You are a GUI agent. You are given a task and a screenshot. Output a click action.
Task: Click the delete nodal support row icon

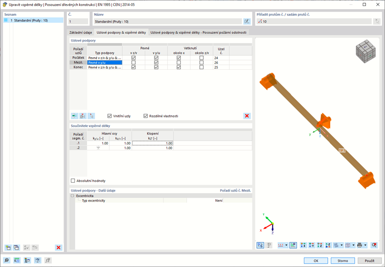(83, 116)
